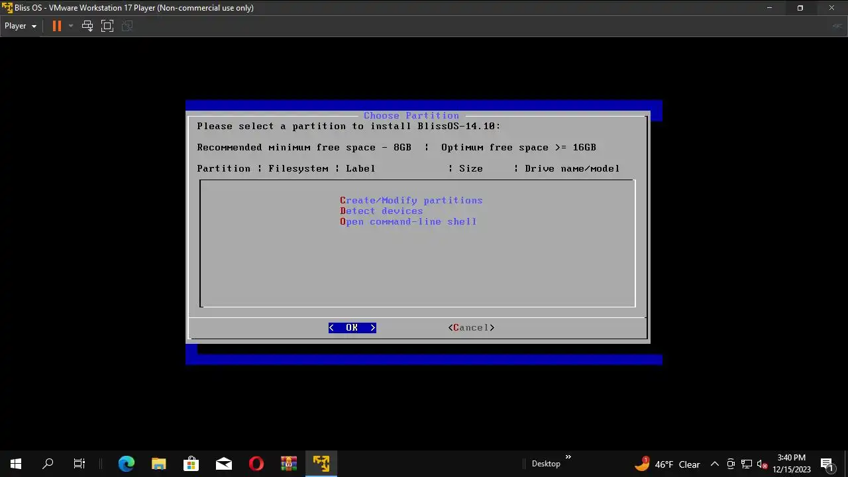This screenshot has height=477, width=848.
Task: Click VMware Player taskbar icon
Action: tap(321, 464)
